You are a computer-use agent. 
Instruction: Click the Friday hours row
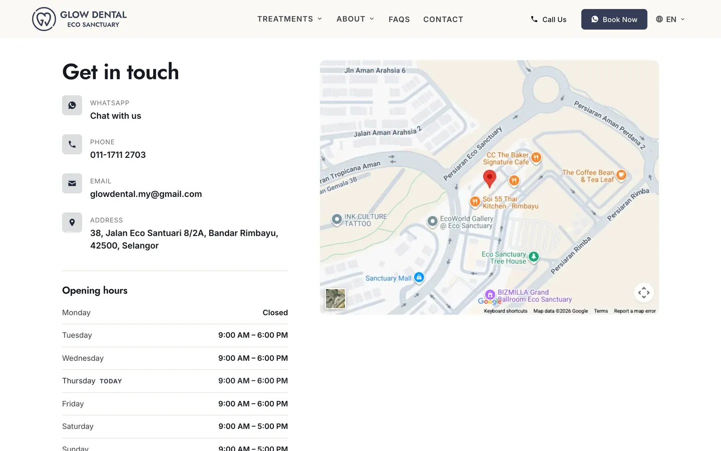[175, 404]
